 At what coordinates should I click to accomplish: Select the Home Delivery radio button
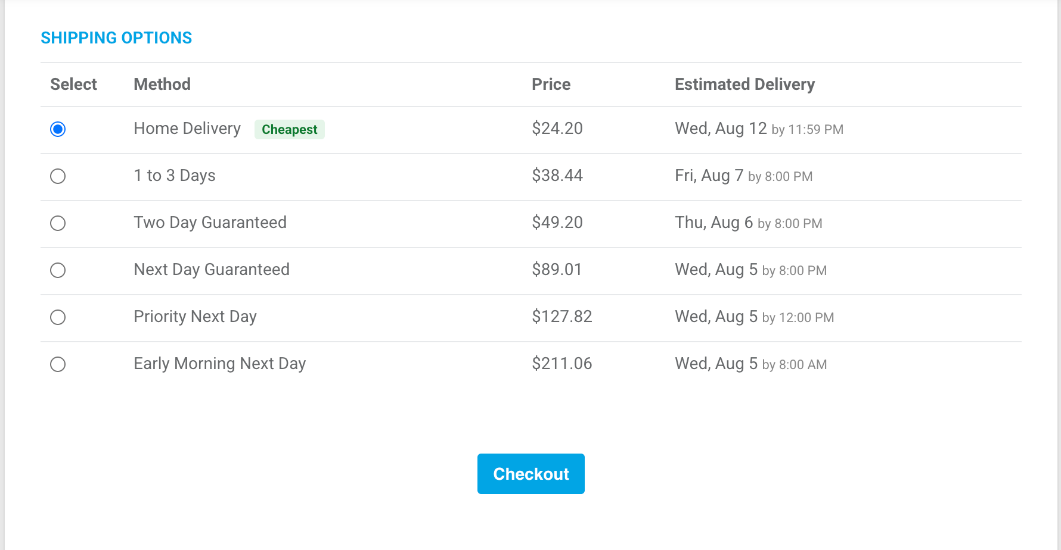pos(58,129)
